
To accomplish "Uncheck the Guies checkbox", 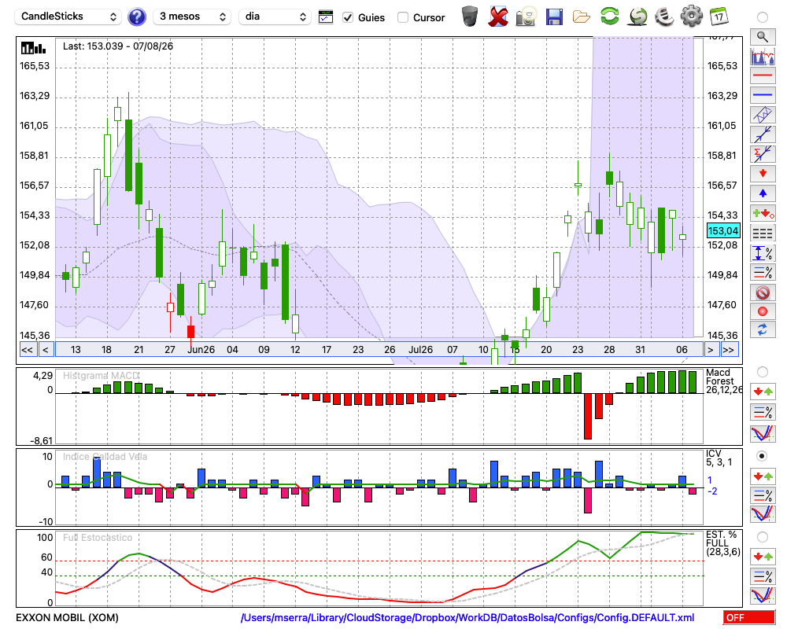I will tap(348, 17).
